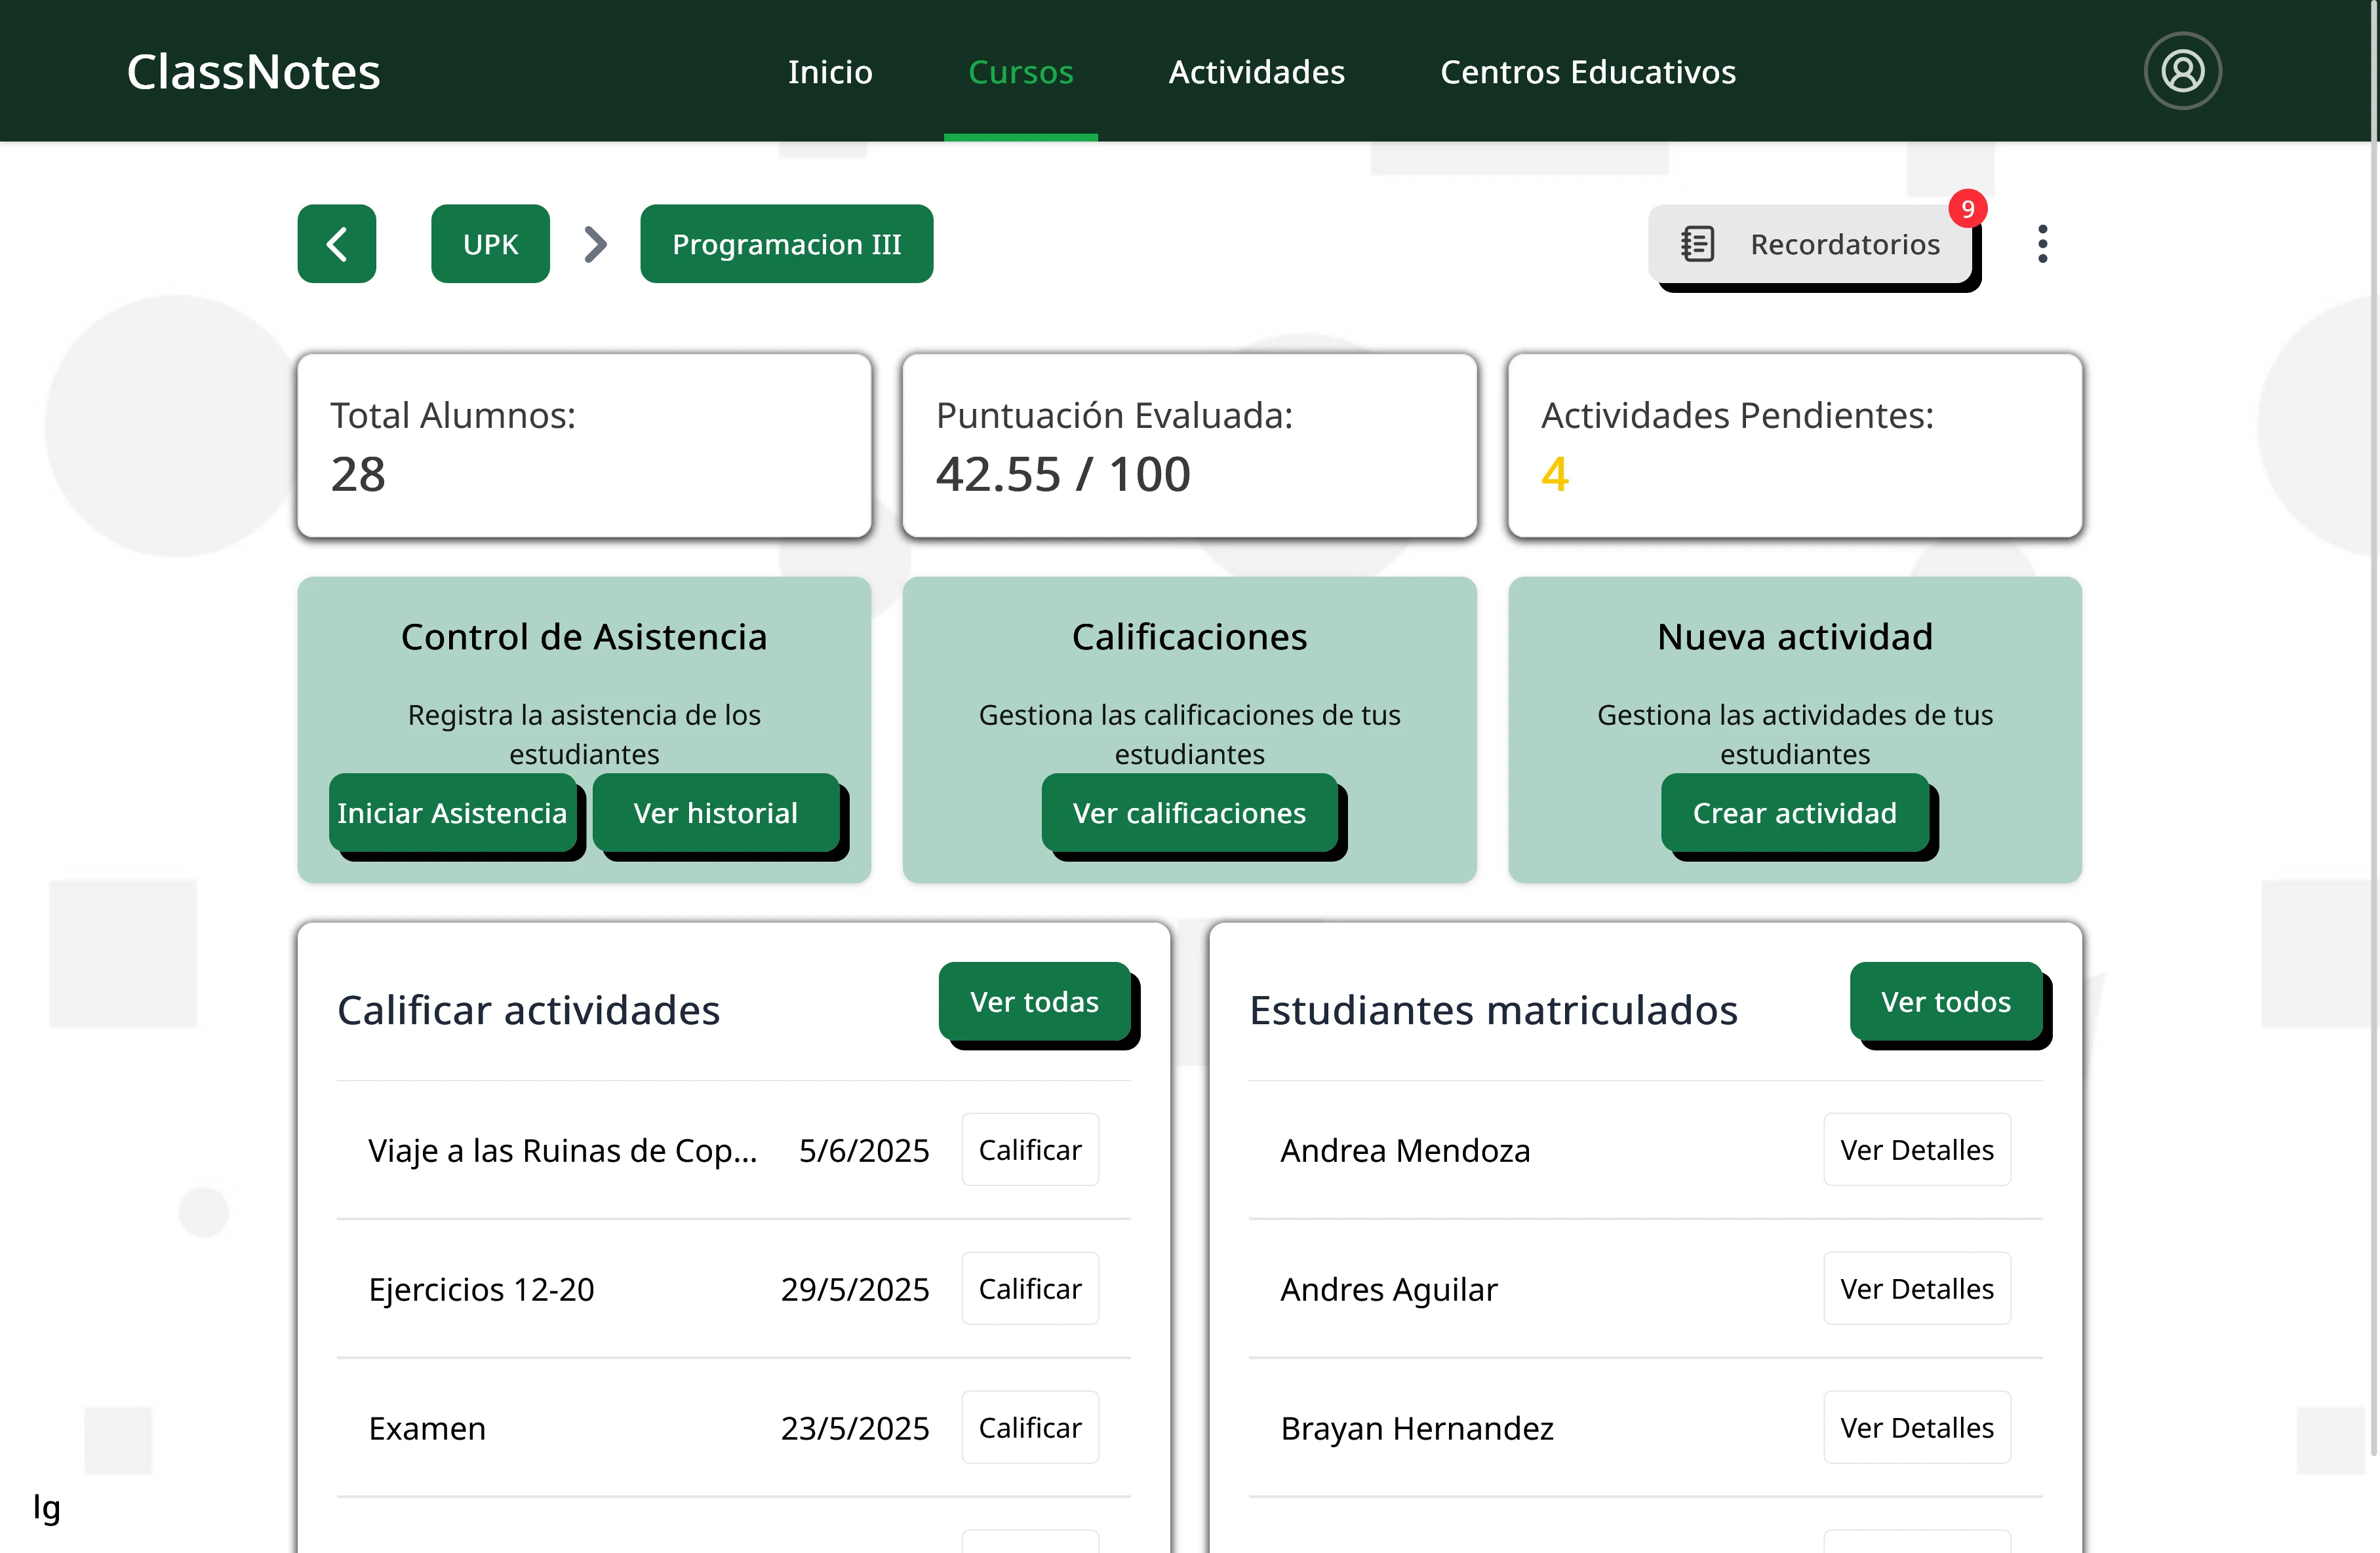Screen dimensions: 2380x1553
Task: Start attendance with Iniciar Asistencia
Action: 452,813
